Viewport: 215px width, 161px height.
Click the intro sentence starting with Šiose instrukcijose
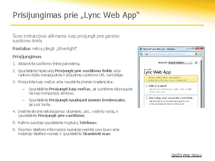(x=66, y=38)
